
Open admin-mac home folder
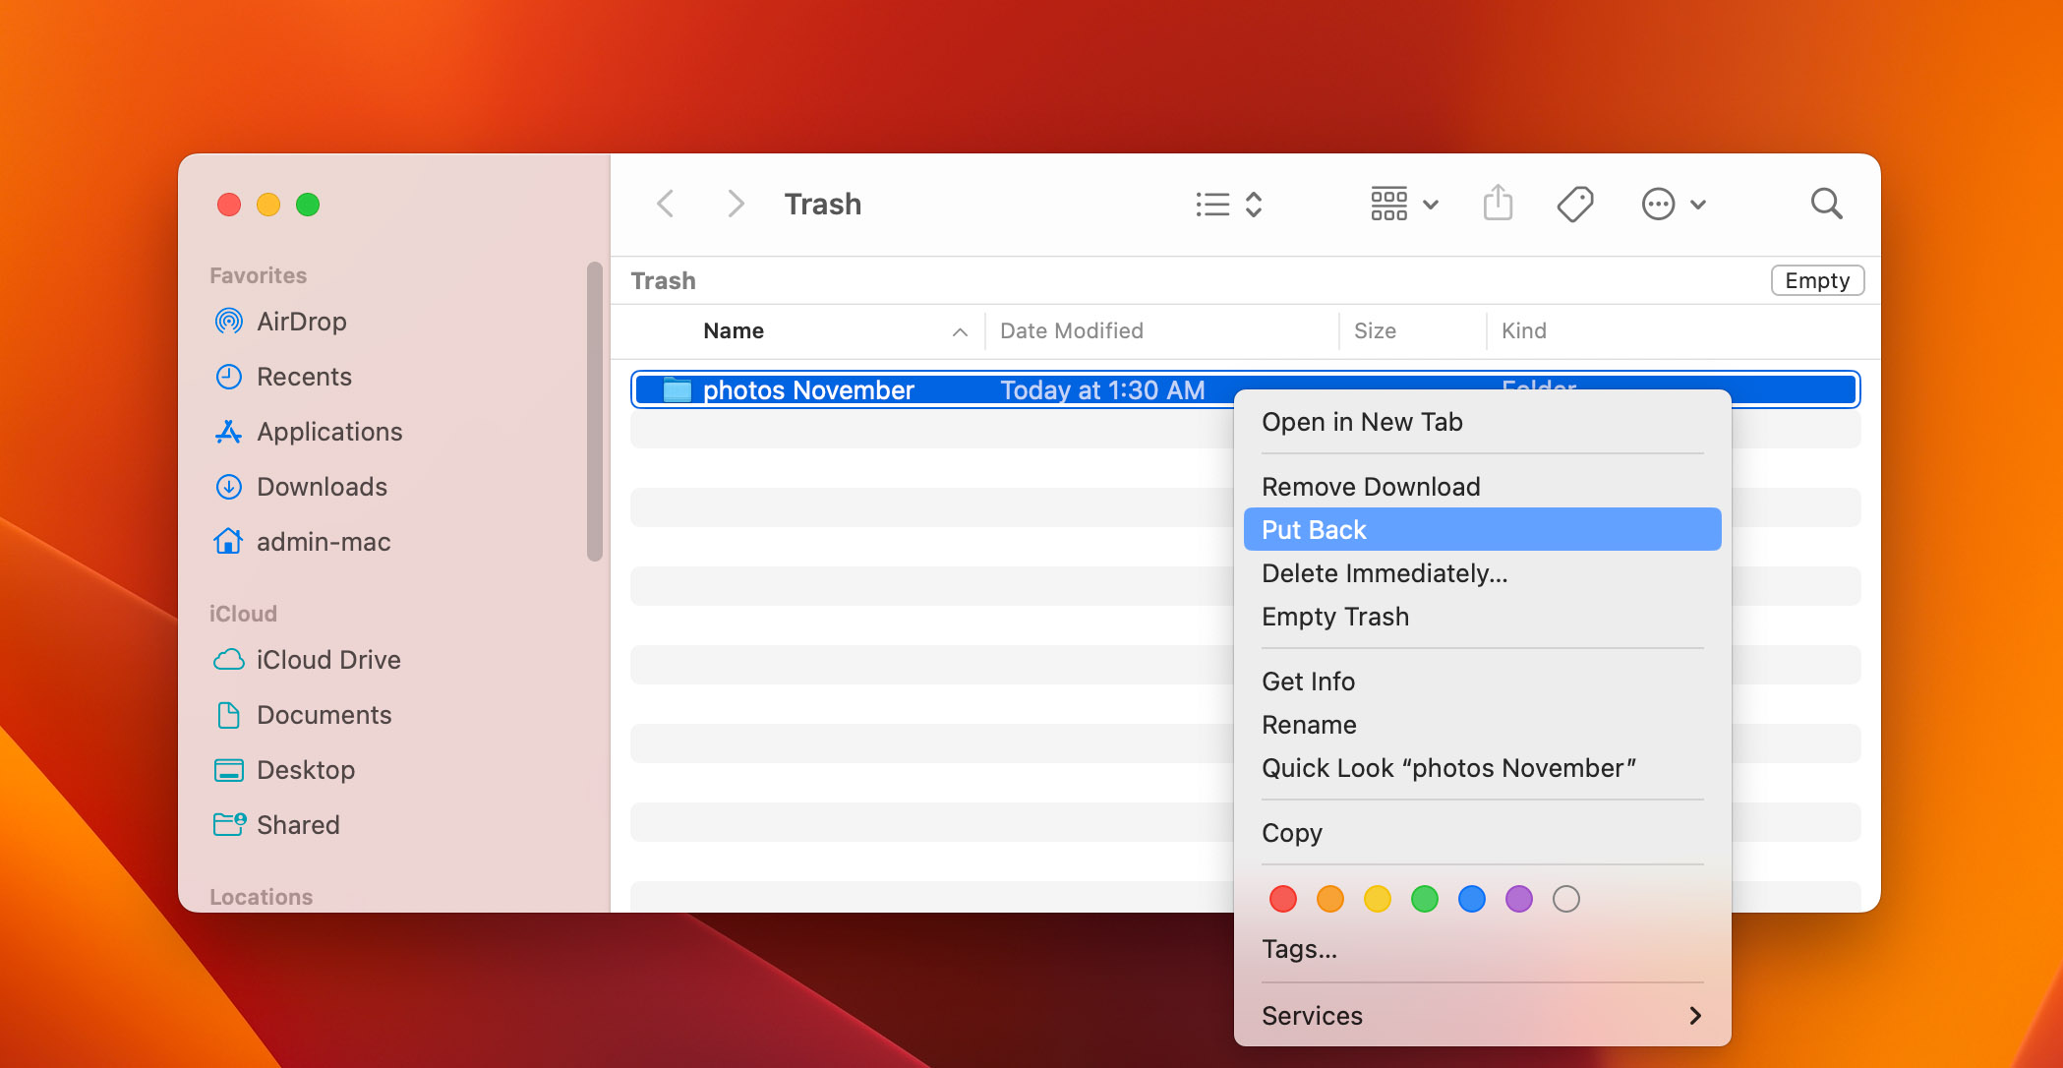click(x=324, y=542)
